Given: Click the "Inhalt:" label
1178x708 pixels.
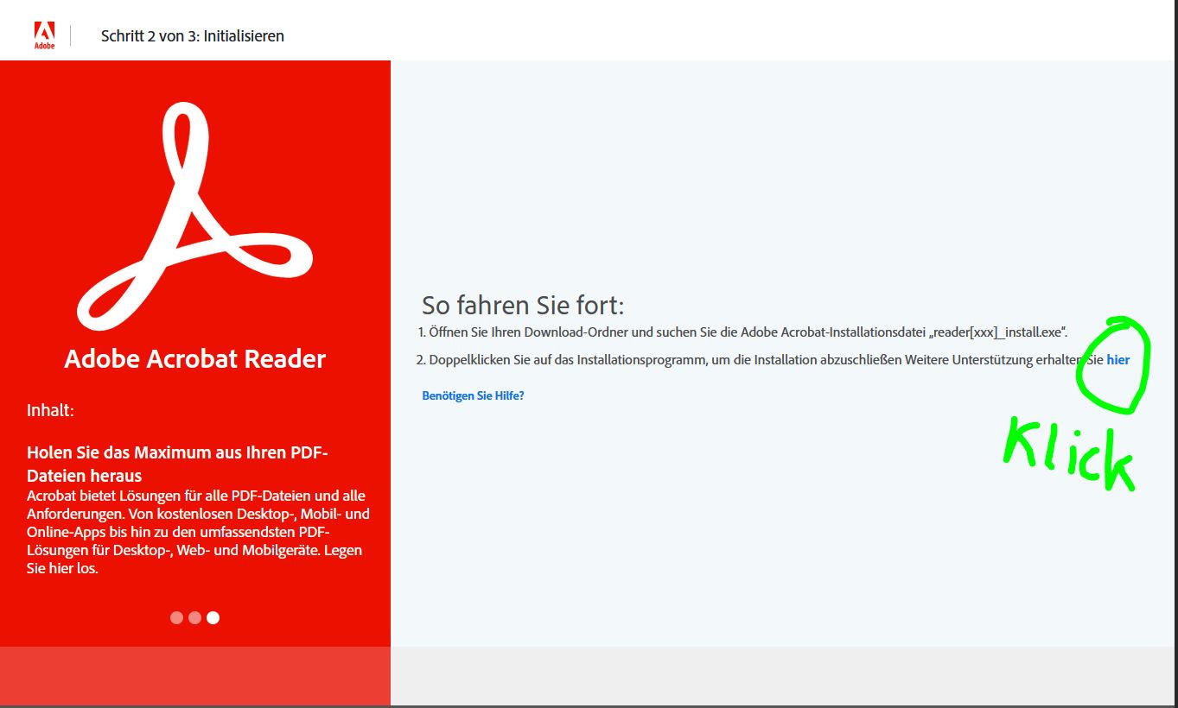Looking at the screenshot, I should tap(50, 410).
